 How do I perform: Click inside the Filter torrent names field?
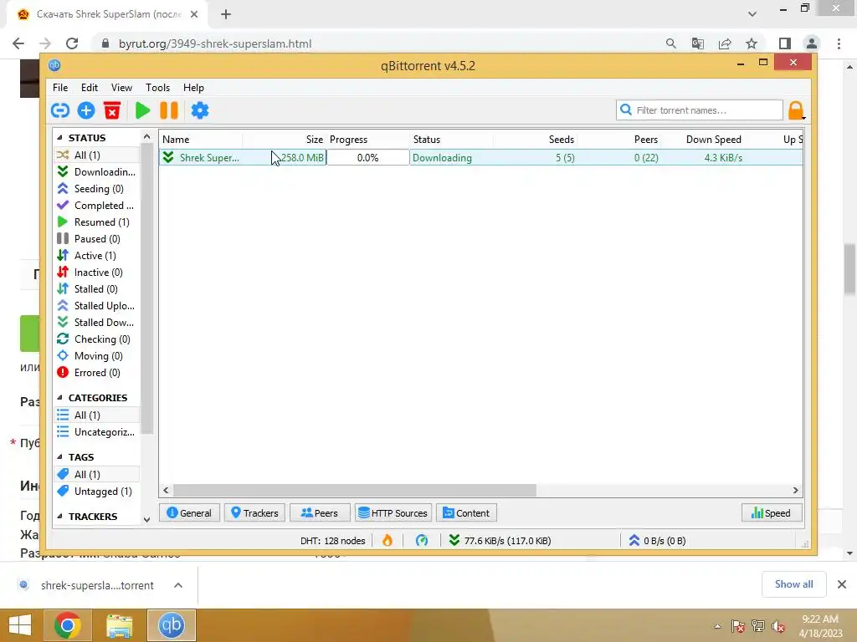[700, 110]
